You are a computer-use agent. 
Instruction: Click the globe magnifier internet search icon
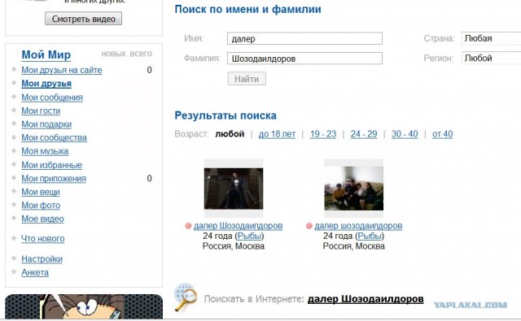pyautogui.click(x=186, y=297)
